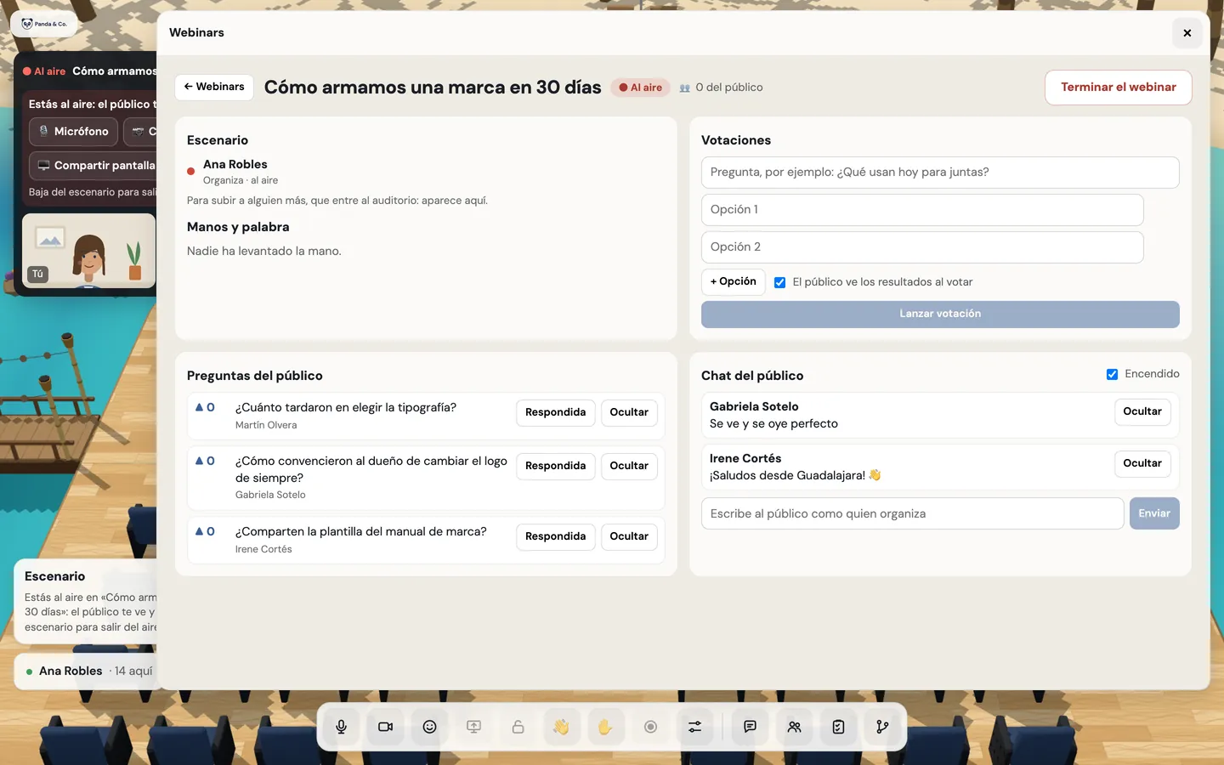Hide Gabriela Sotelo's chat message

pos(1142,411)
